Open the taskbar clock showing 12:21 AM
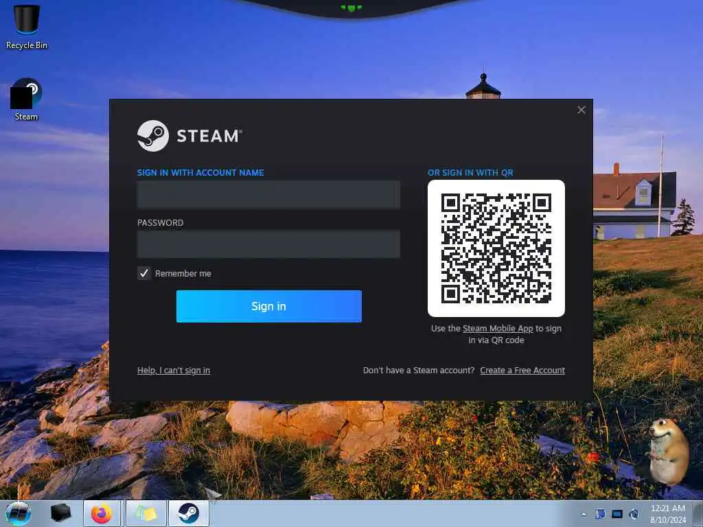The image size is (703, 527). click(x=668, y=514)
